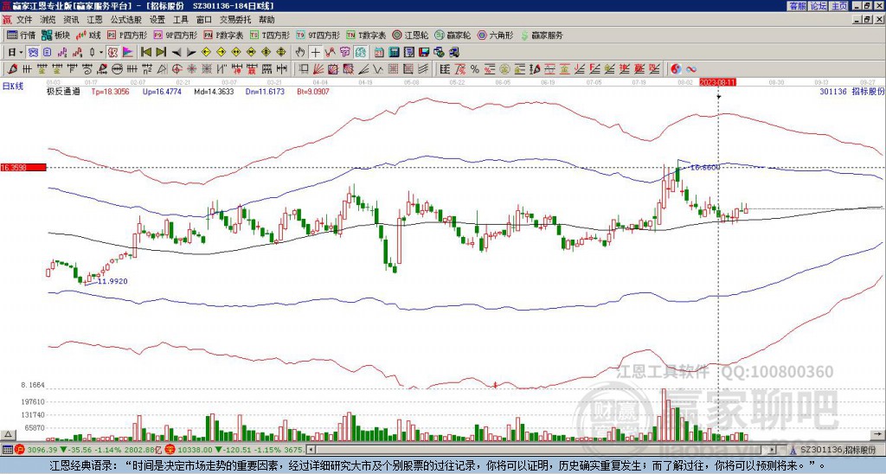The width and height of the screenshot is (886, 474).
Task: Select the red pencil drawing tool
Action: 12,69
